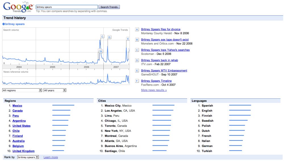Screen dimensions: 284x161
Task: Click the Montreal, Canada row
Action: tap(116, 136)
